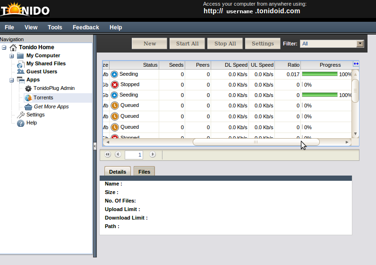This screenshot has width=376, height=265.
Task: Click the Torrents app icon in sidebar
Action: pos(28,98)
